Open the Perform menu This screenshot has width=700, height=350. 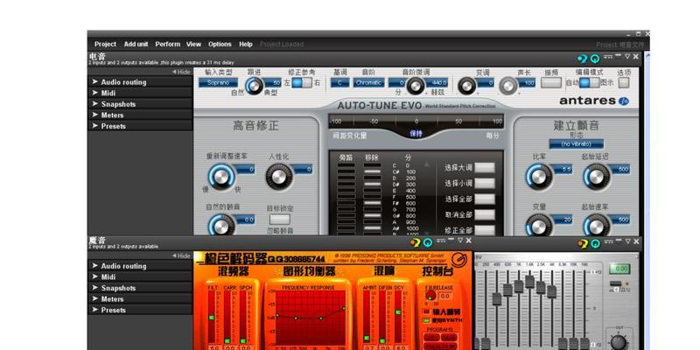[x=168, y=45]
